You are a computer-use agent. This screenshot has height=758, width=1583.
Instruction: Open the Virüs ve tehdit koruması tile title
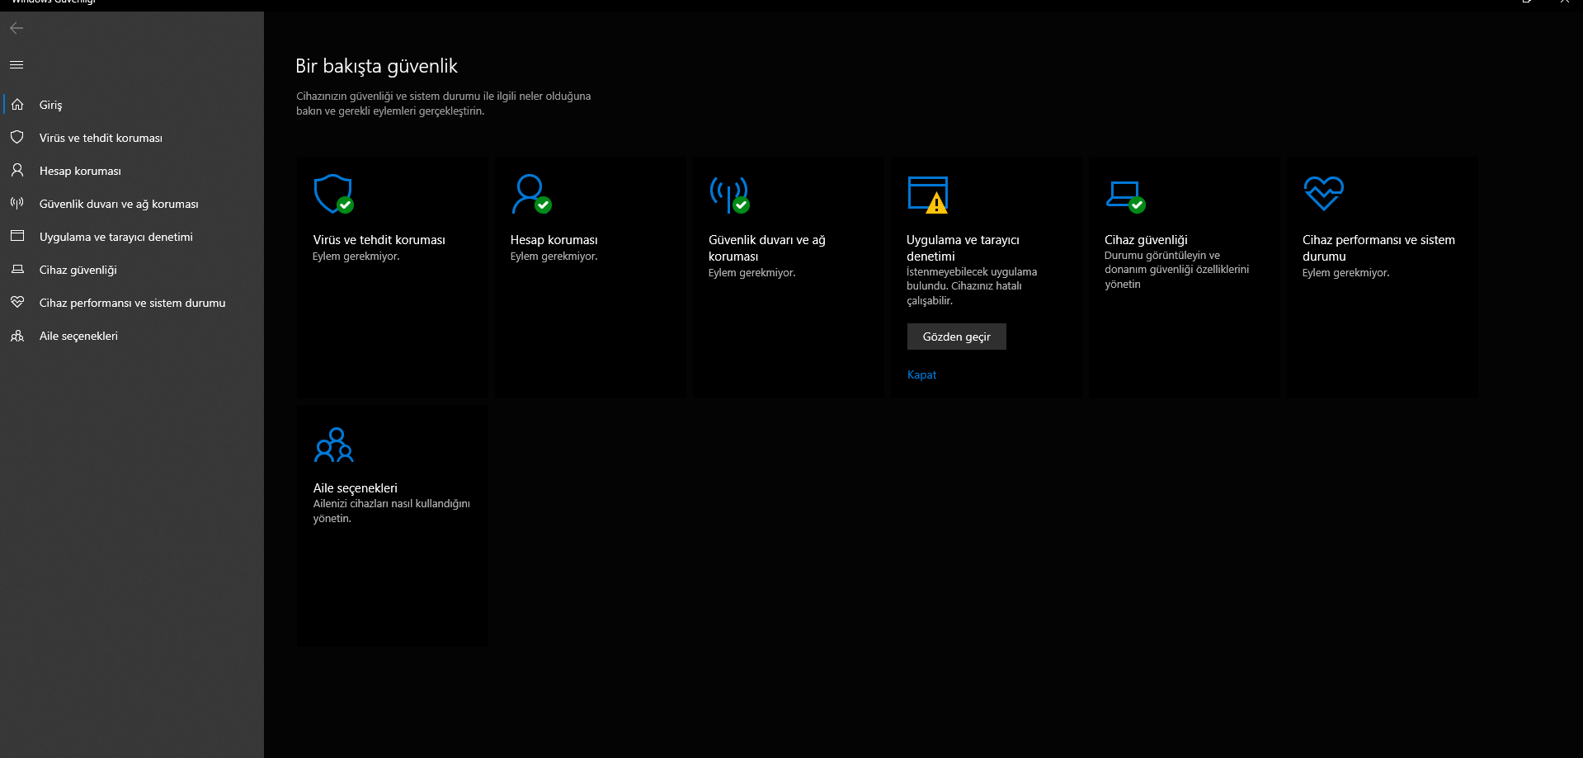click(379, 240)
